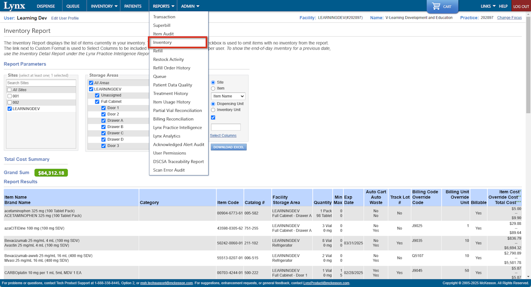The image size is (531, 287).
Task: Toggle the Drawer A storage area checkbox
Action: [x=104, y=121]
